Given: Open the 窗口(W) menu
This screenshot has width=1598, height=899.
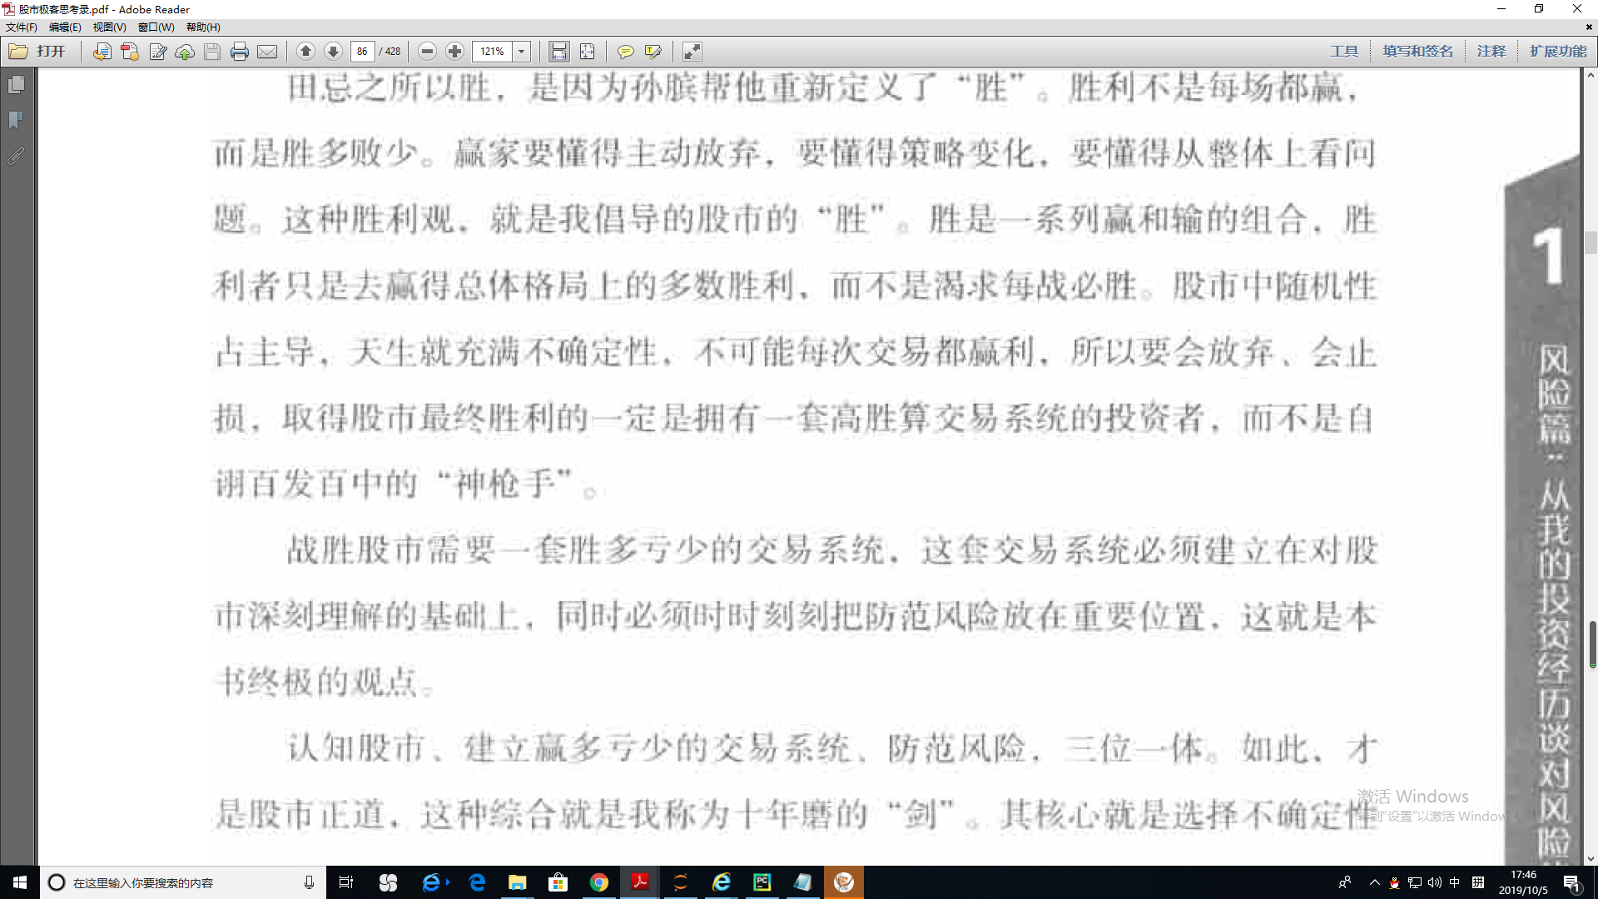Looking at the screenshot, I should [156, 27].
